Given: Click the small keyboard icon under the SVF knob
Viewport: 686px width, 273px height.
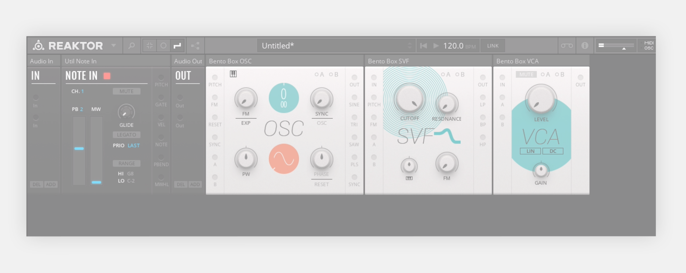Looking at the screenshot, I should click(409, 178).
